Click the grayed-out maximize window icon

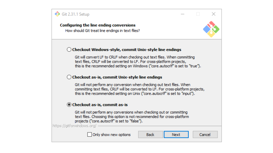click(x=198, y=14)
